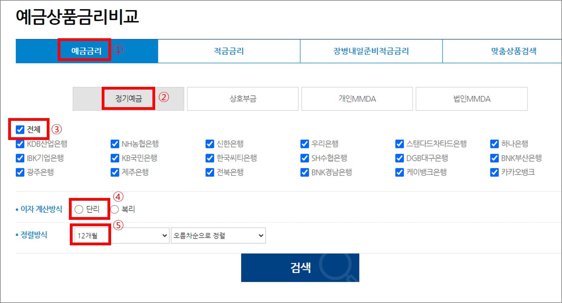The height and width of the screenshot is (303, 562).
Task: Toggle the 전체 select-all checkbox
Action: tap(20, 130)
